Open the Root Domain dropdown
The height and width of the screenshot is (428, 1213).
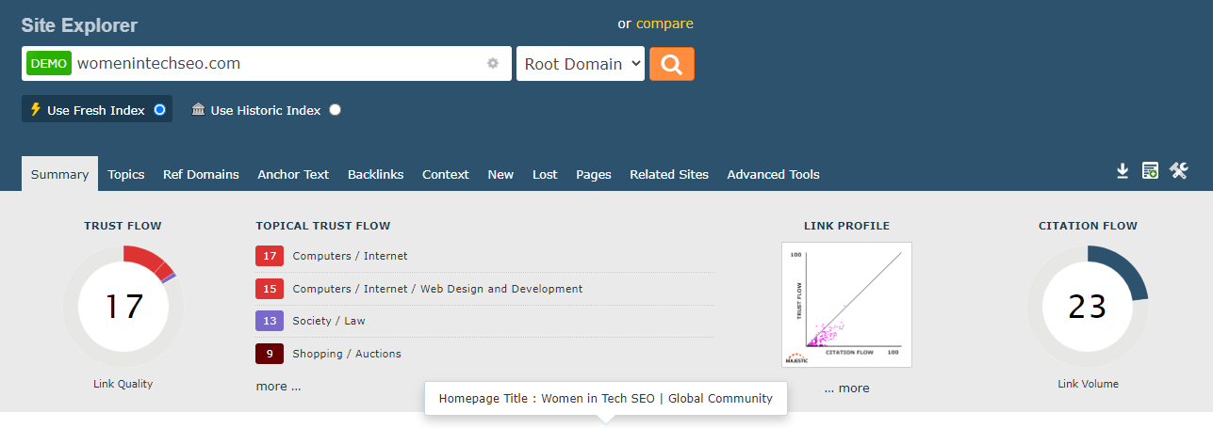(581, 64)
